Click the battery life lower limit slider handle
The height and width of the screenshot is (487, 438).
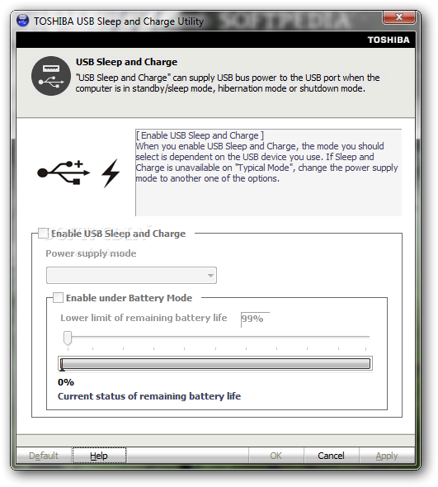click(68, 338)
